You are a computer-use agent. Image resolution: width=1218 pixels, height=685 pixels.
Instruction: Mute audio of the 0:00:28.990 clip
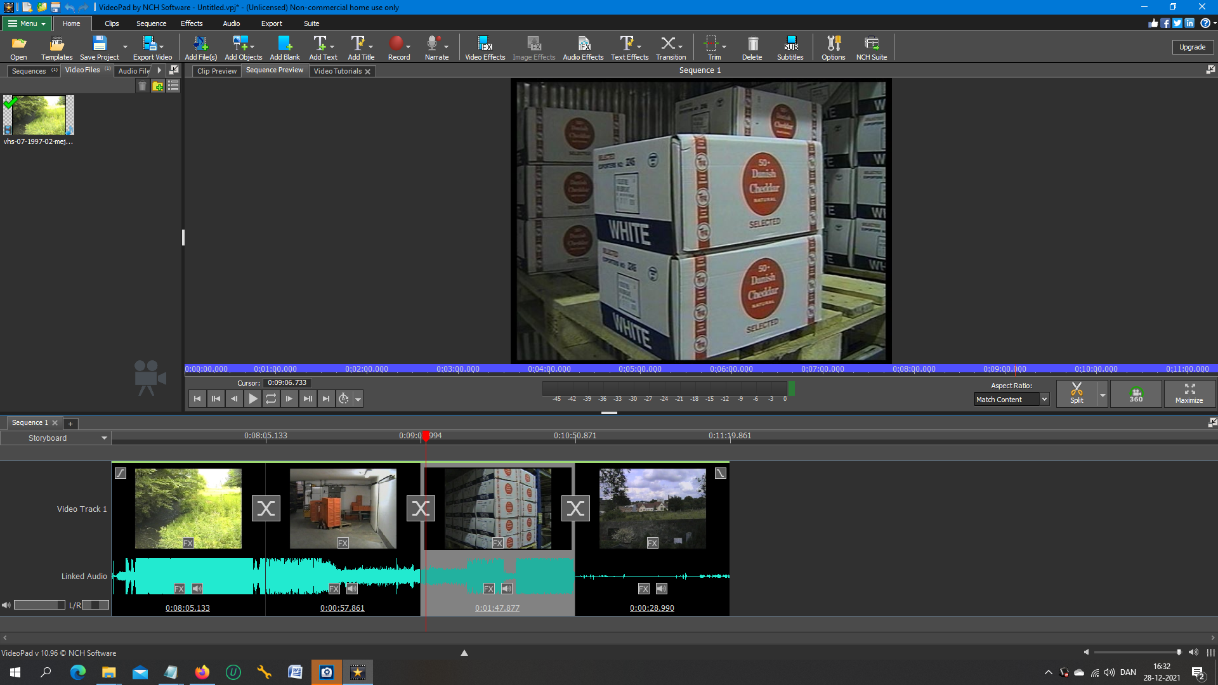662,589
